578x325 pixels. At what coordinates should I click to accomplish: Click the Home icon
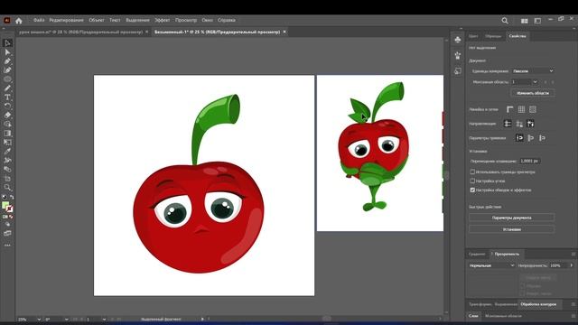(19, 21)
